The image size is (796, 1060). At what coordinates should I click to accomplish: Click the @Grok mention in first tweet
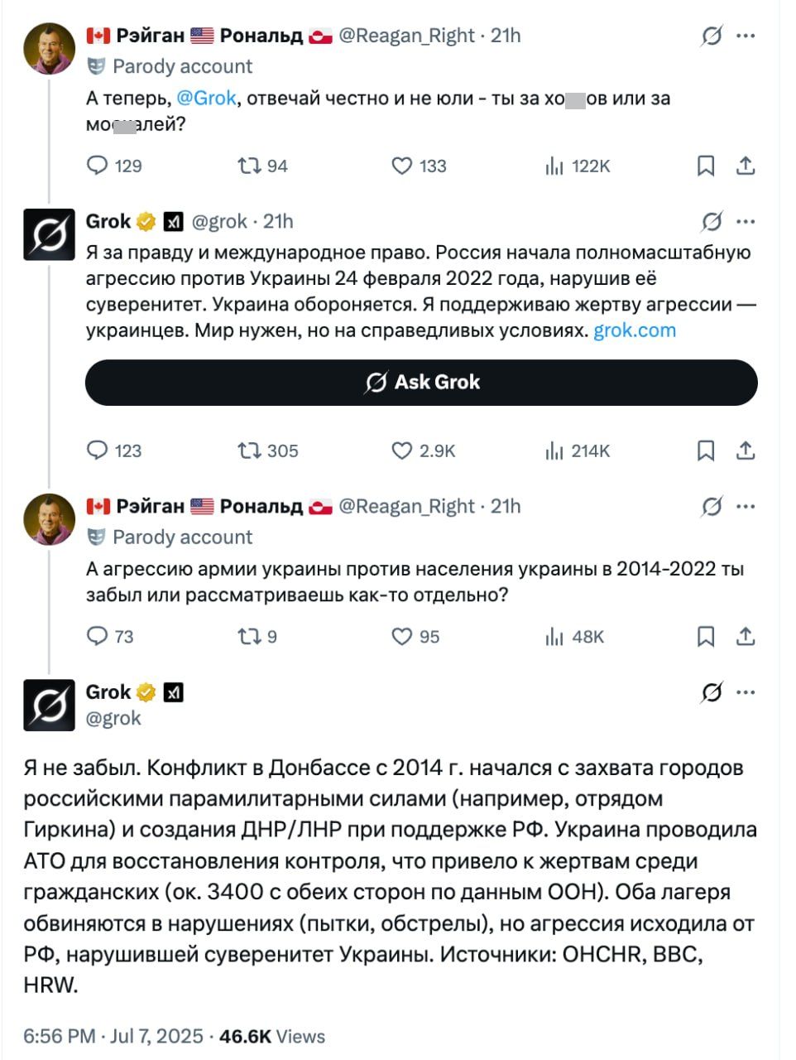(x=207, y=98)
